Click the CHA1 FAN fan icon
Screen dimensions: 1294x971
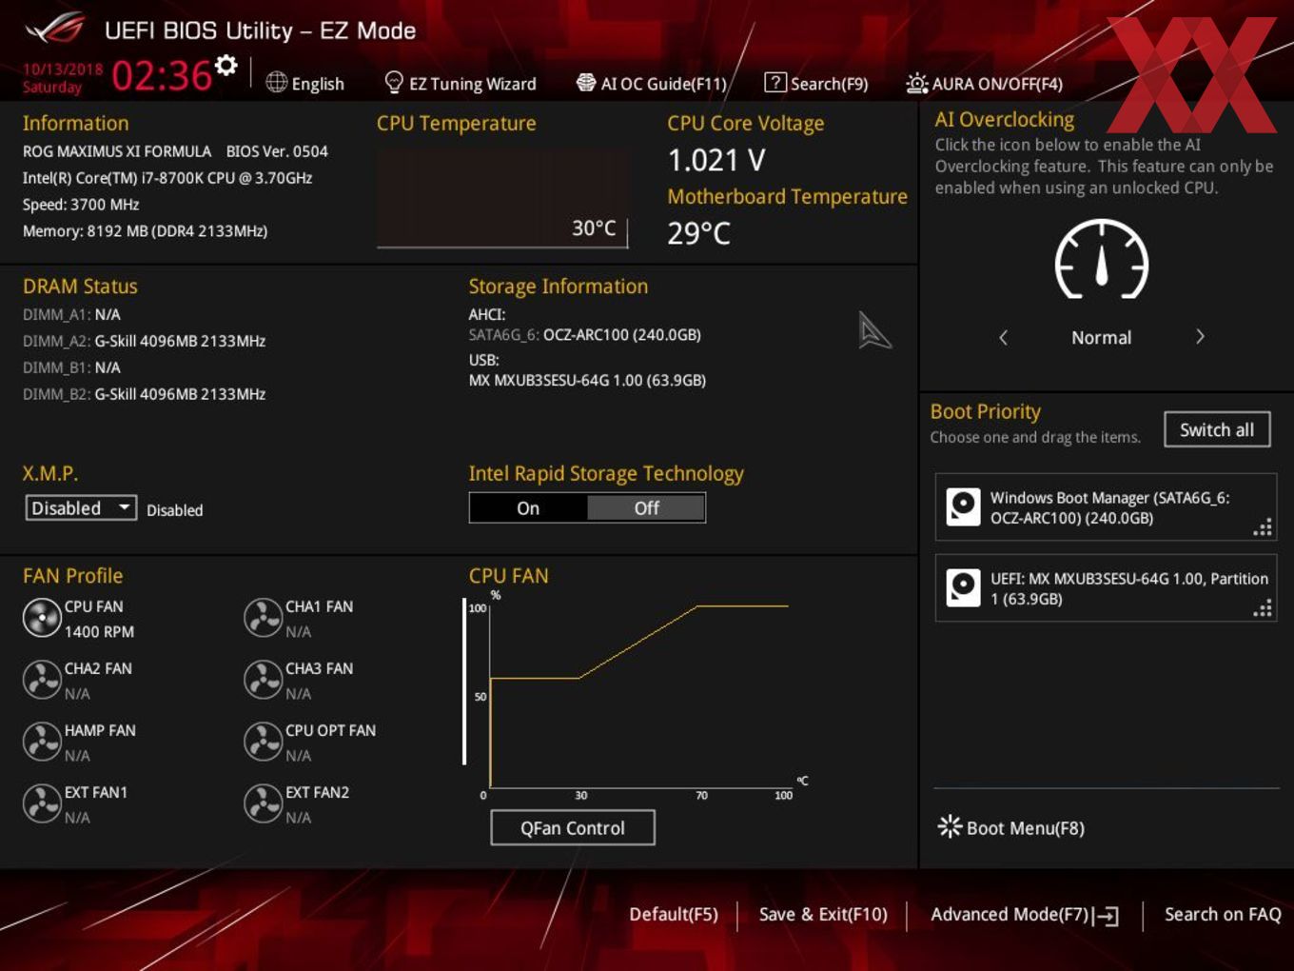[x=263, y=618]
